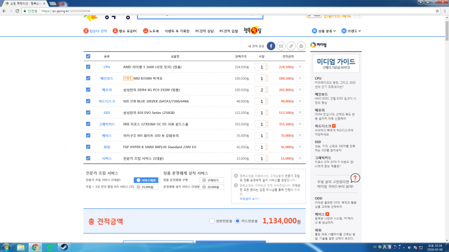
Task: Adjust the 메모리 quantity stepper
Action: (x=267, y=90)
